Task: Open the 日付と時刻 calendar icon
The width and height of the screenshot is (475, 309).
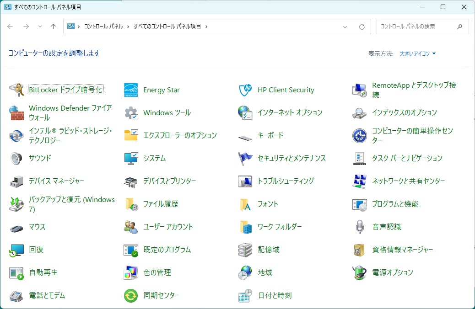Action: [x=245, y=295]
